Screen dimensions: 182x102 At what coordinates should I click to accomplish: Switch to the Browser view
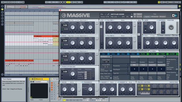162,17
